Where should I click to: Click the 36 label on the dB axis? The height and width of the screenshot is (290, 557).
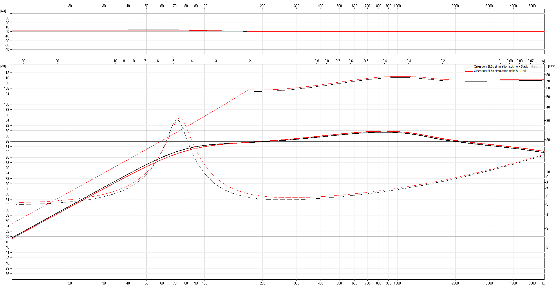[x=7, y=274]
